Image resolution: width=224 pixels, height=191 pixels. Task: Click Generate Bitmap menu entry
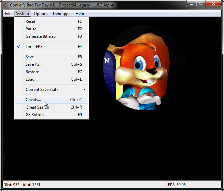(x=52, y=36)
